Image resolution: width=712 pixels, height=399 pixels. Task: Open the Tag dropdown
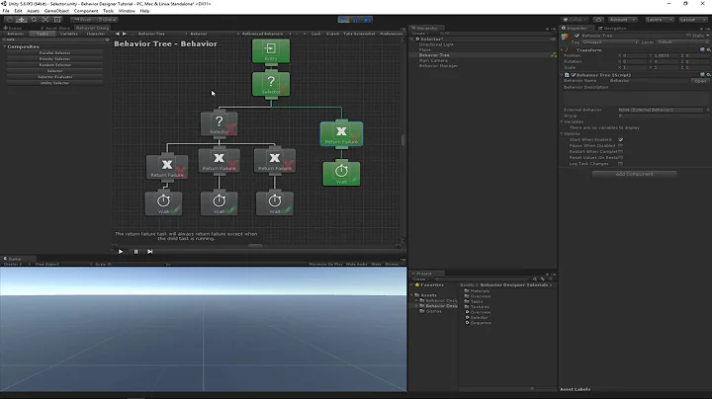tap(610, 42)
